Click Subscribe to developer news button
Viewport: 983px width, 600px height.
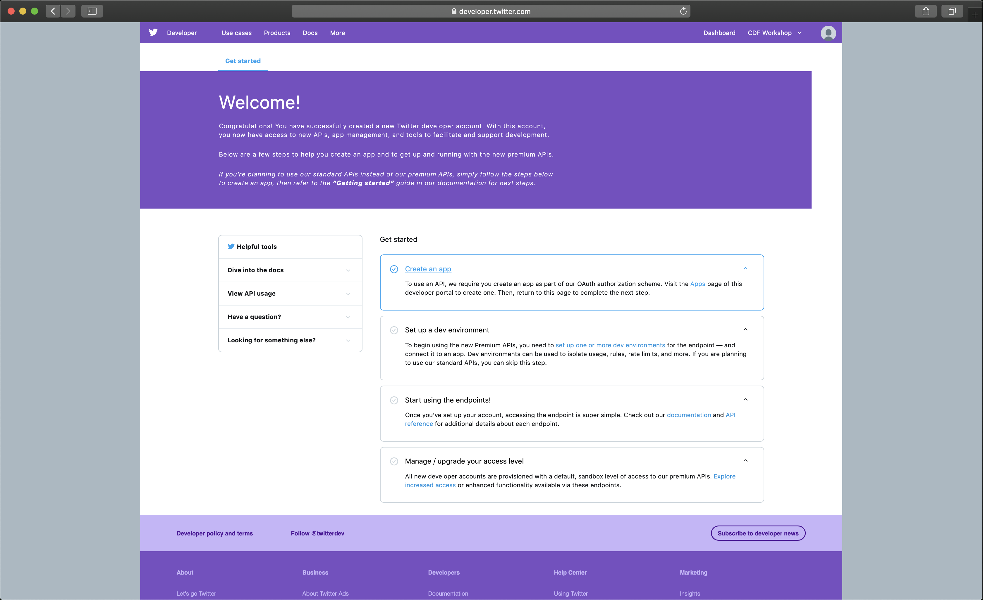pyautogui.click(x=758, y=533)
